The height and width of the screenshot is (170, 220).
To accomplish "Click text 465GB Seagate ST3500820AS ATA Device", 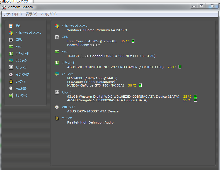I will tap(101, 100).
